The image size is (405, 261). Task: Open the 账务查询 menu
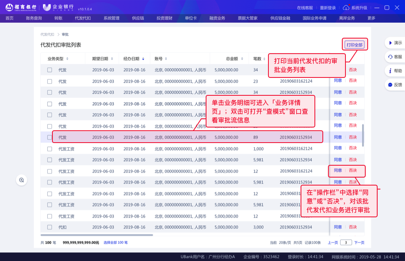34,18
